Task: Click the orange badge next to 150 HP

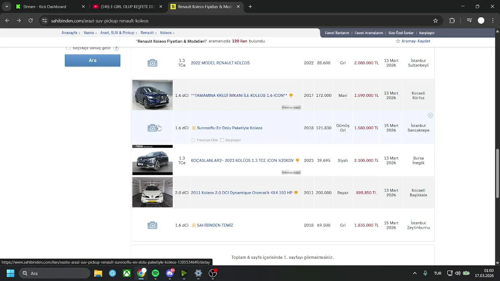Action: [x=296, y=193]
